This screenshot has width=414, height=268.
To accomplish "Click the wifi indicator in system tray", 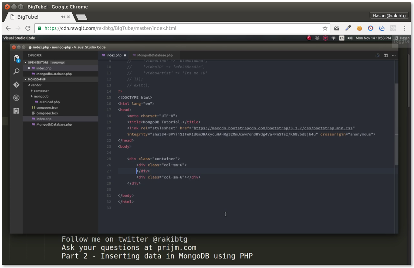I will point(334,38).
